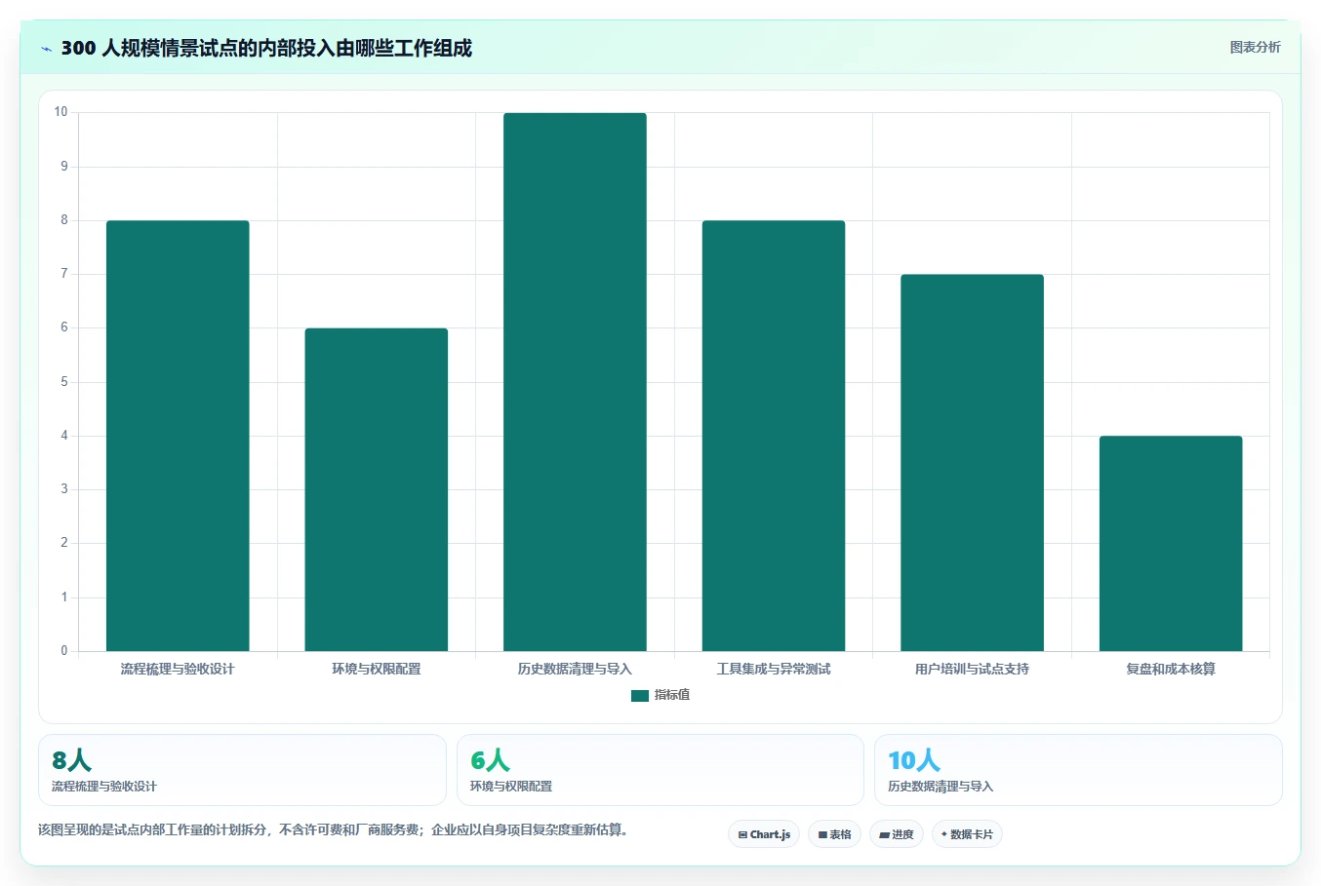Click the 图表分析 label in header
The image size is (1321, 886).
(1255, 47)
